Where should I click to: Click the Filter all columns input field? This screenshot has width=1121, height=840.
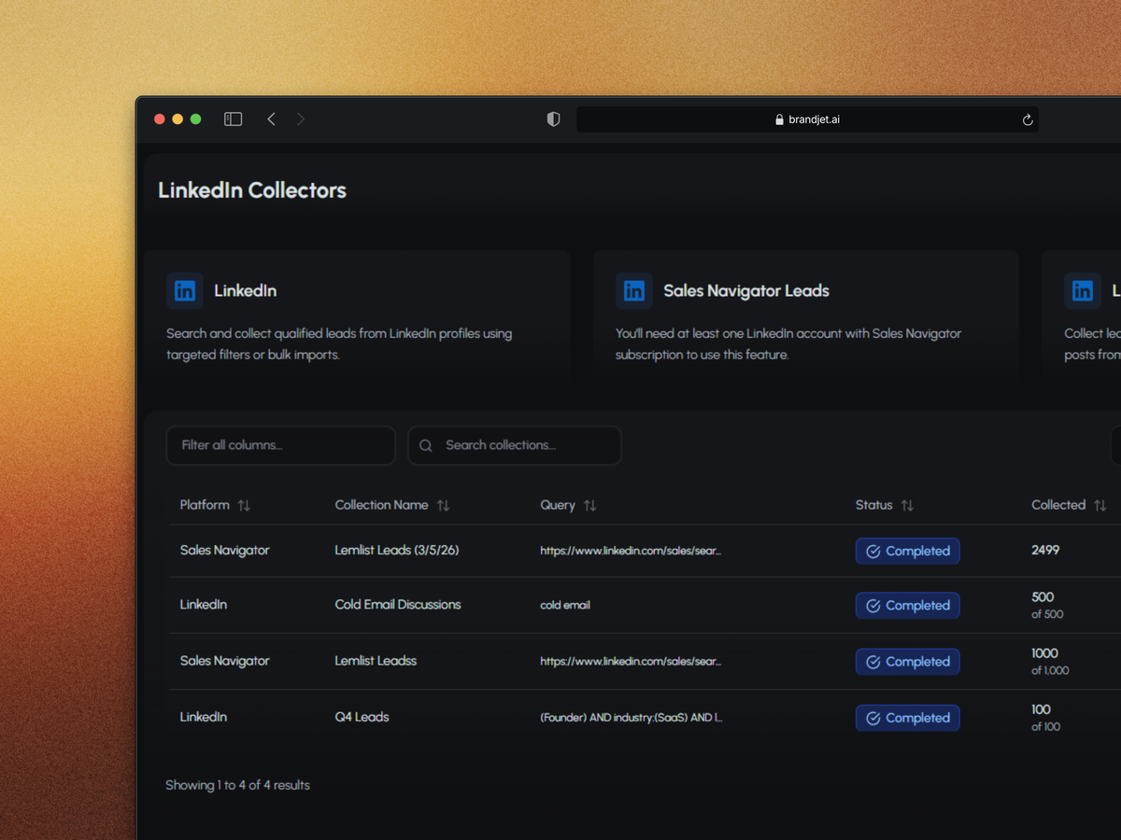(280, 445)
